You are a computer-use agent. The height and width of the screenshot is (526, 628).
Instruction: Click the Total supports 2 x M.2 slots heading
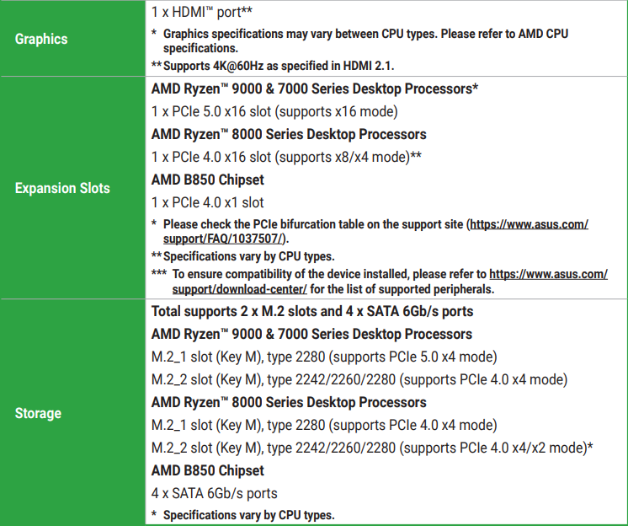[x=312, y=311]
